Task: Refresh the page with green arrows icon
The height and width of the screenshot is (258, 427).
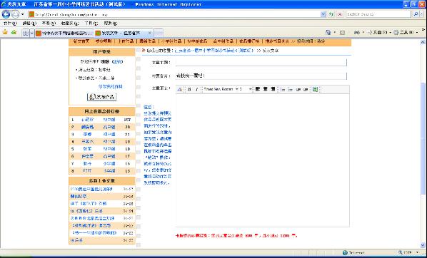Action: pyautogui.click(x=331, y=14)
